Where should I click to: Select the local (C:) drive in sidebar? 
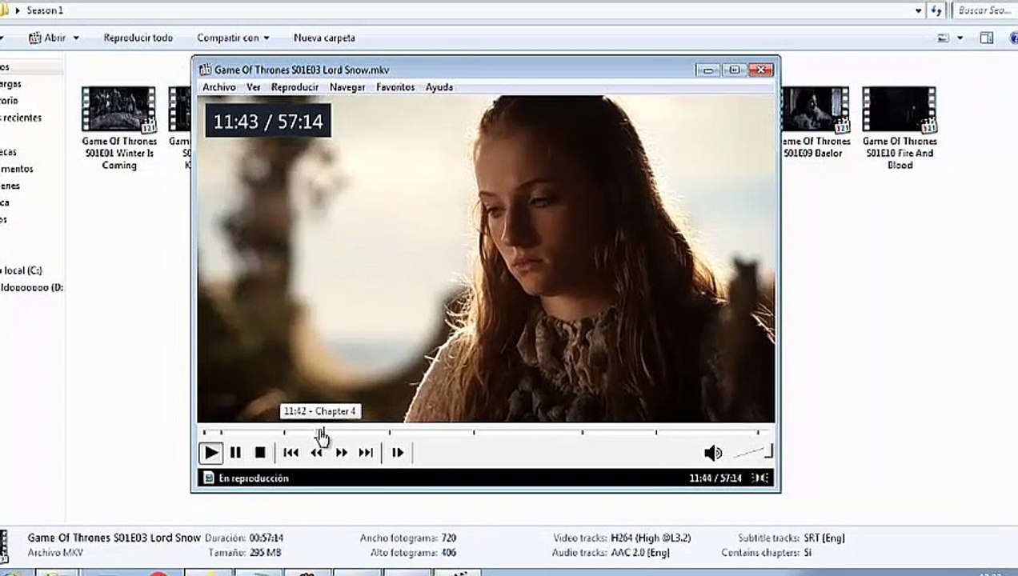pos(22,270)
